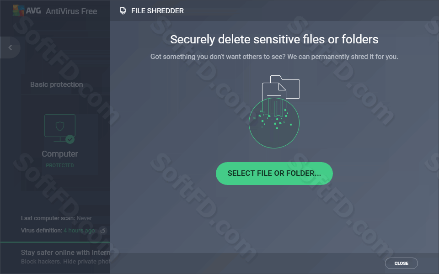Open the Computer protection monitor icon

coord(60,128)
